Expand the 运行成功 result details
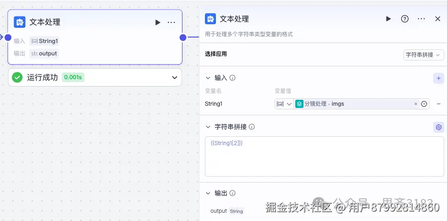Image resolution: width=447 pixels, height=221 pixels. [175, 77]
